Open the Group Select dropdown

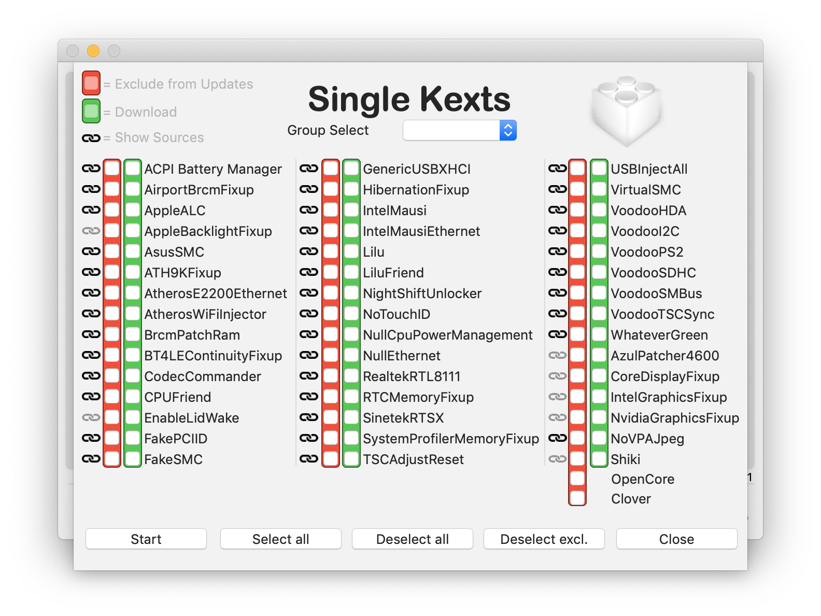click(x=460, y=130)
